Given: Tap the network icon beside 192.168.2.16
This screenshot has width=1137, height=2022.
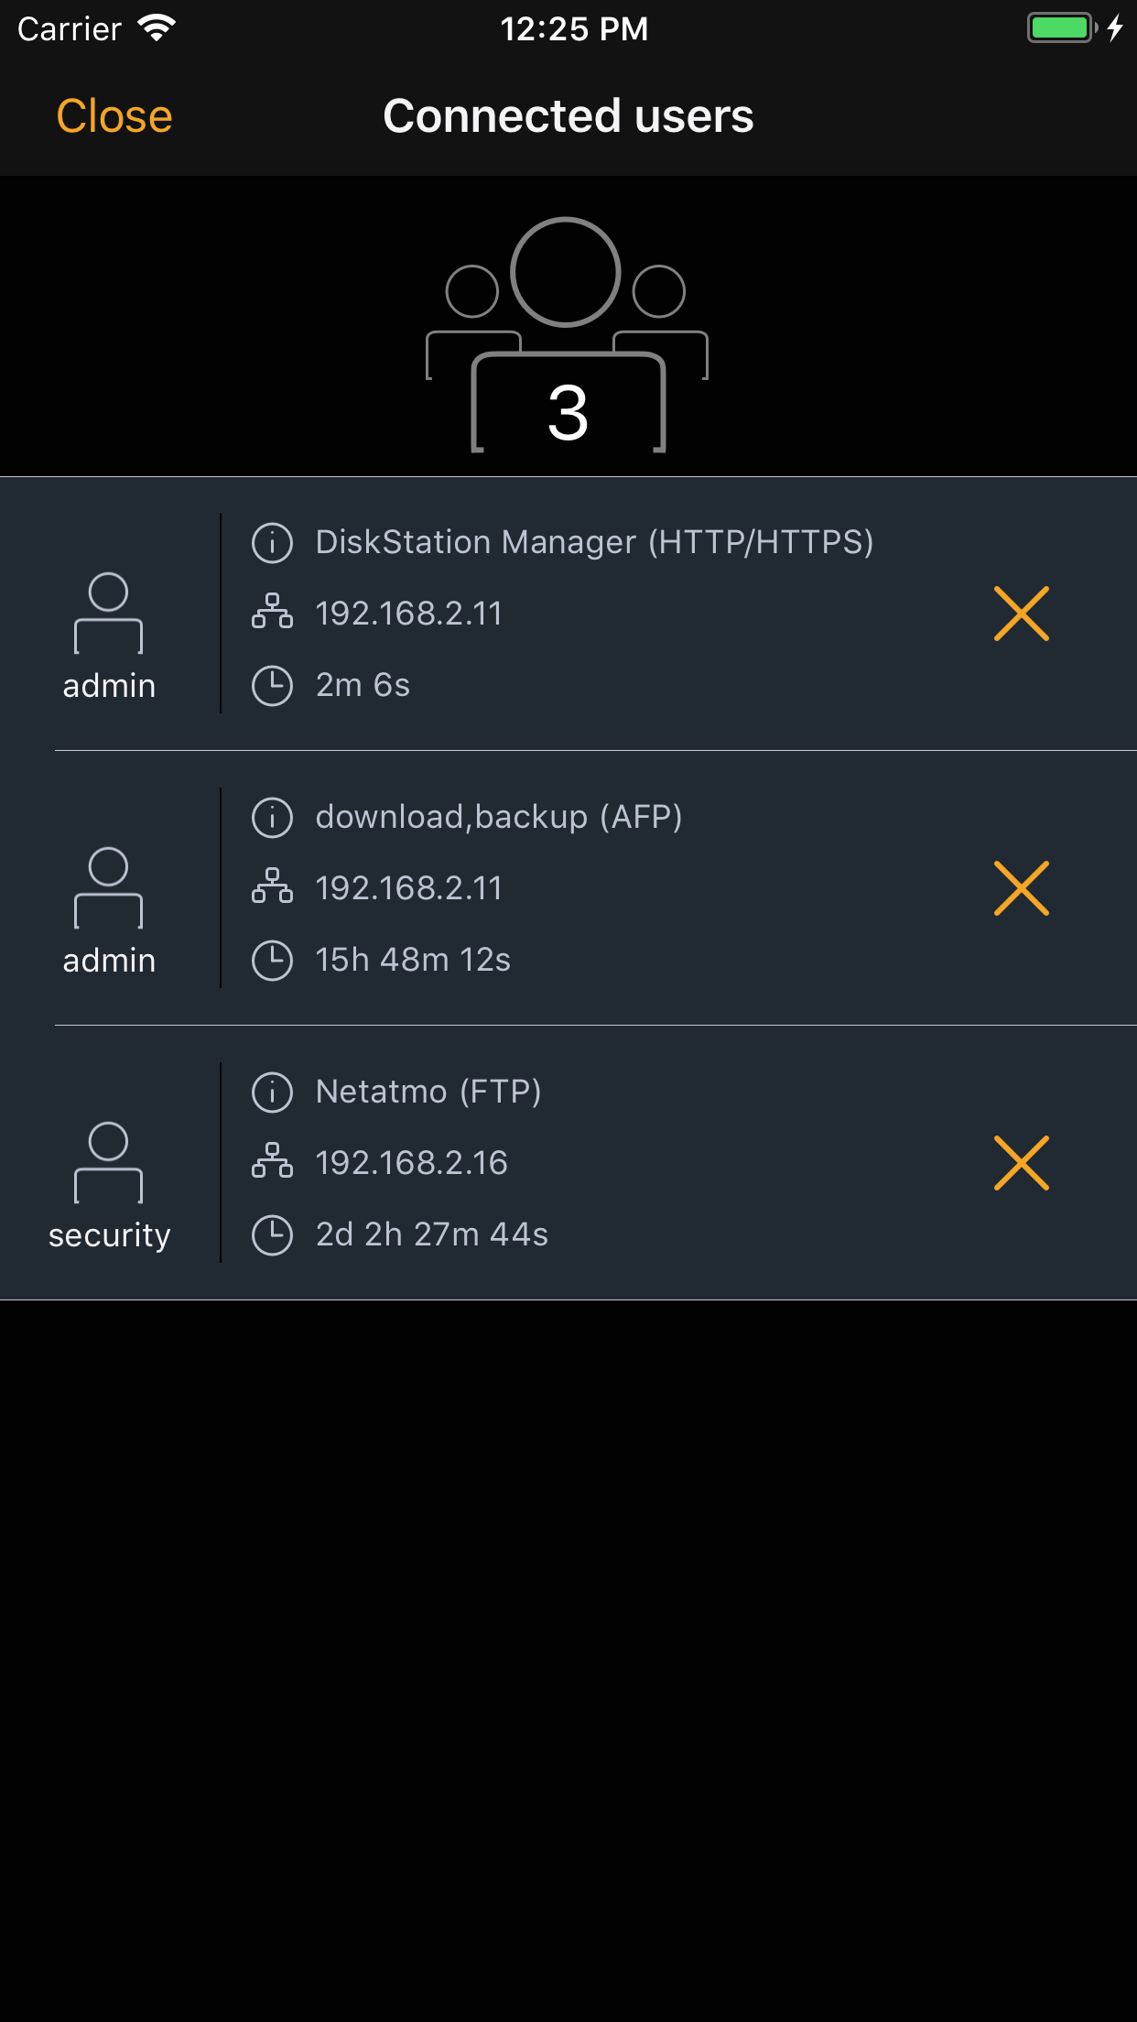Looking at the screenshot, I should [272, 1161].
